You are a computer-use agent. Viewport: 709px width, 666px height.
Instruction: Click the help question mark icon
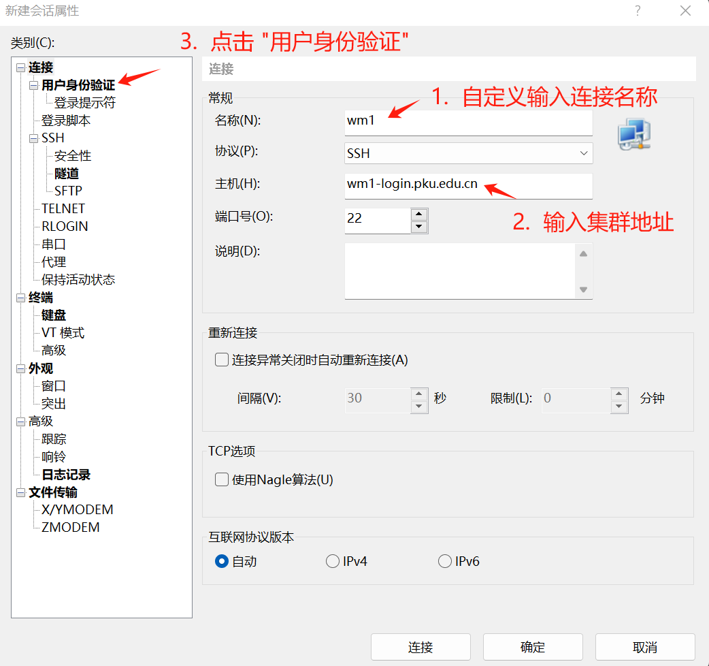(638, 11)
